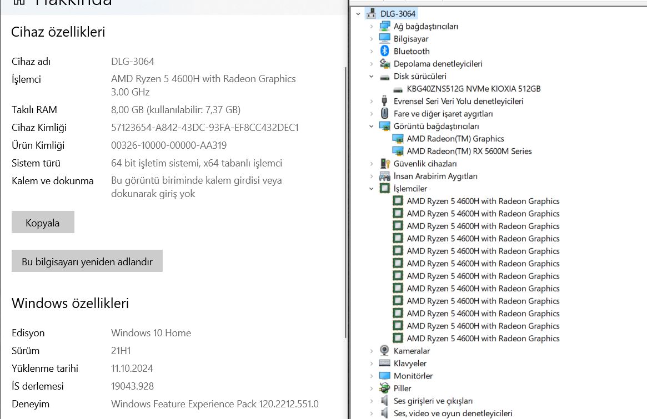
Task: Click the Ses girişleri ve çıkışları speaker icon
Action: pos(384,401)
